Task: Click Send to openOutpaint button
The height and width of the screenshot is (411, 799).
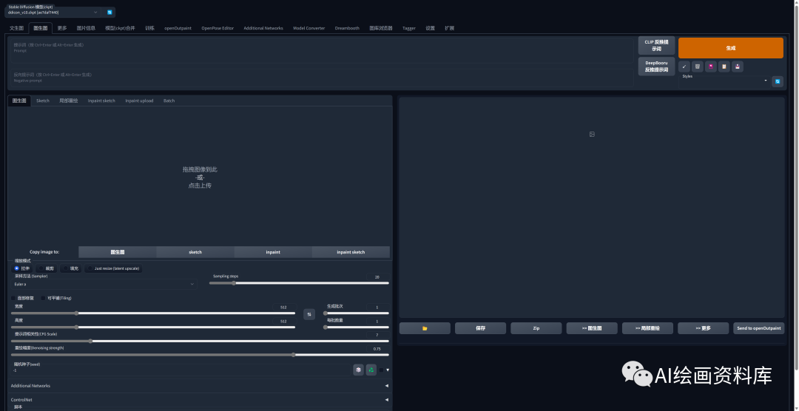Action: (759, 328)
